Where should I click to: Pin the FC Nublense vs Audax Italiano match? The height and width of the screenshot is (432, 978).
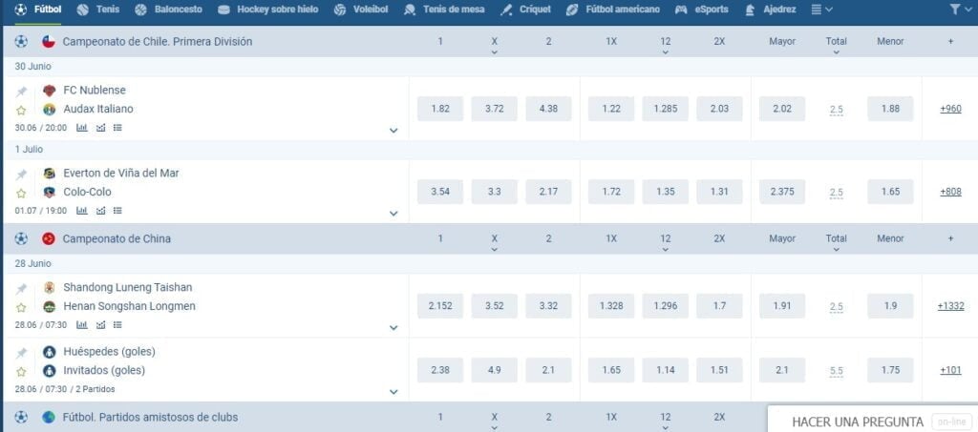pos(21,92)
